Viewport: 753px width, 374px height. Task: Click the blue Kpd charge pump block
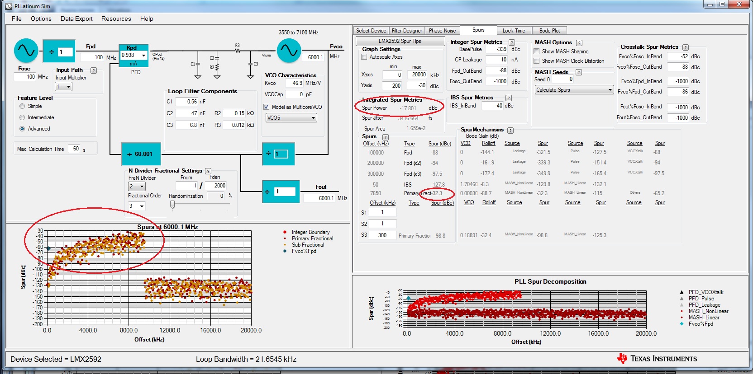pyautogui.click(x=134, y=55)
